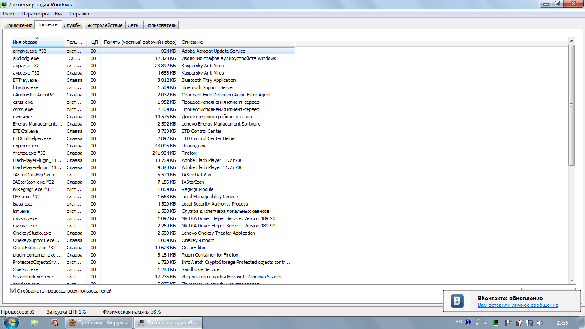The height and width of the screenshot is (329, 585).
Task: Click the green CPU meter tray icon
Action: point(496,323)
